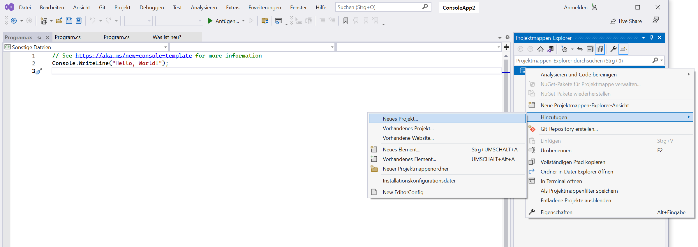The image size is (698, 247).
Task: Click the Live Share button
Action: coord(626,21)
